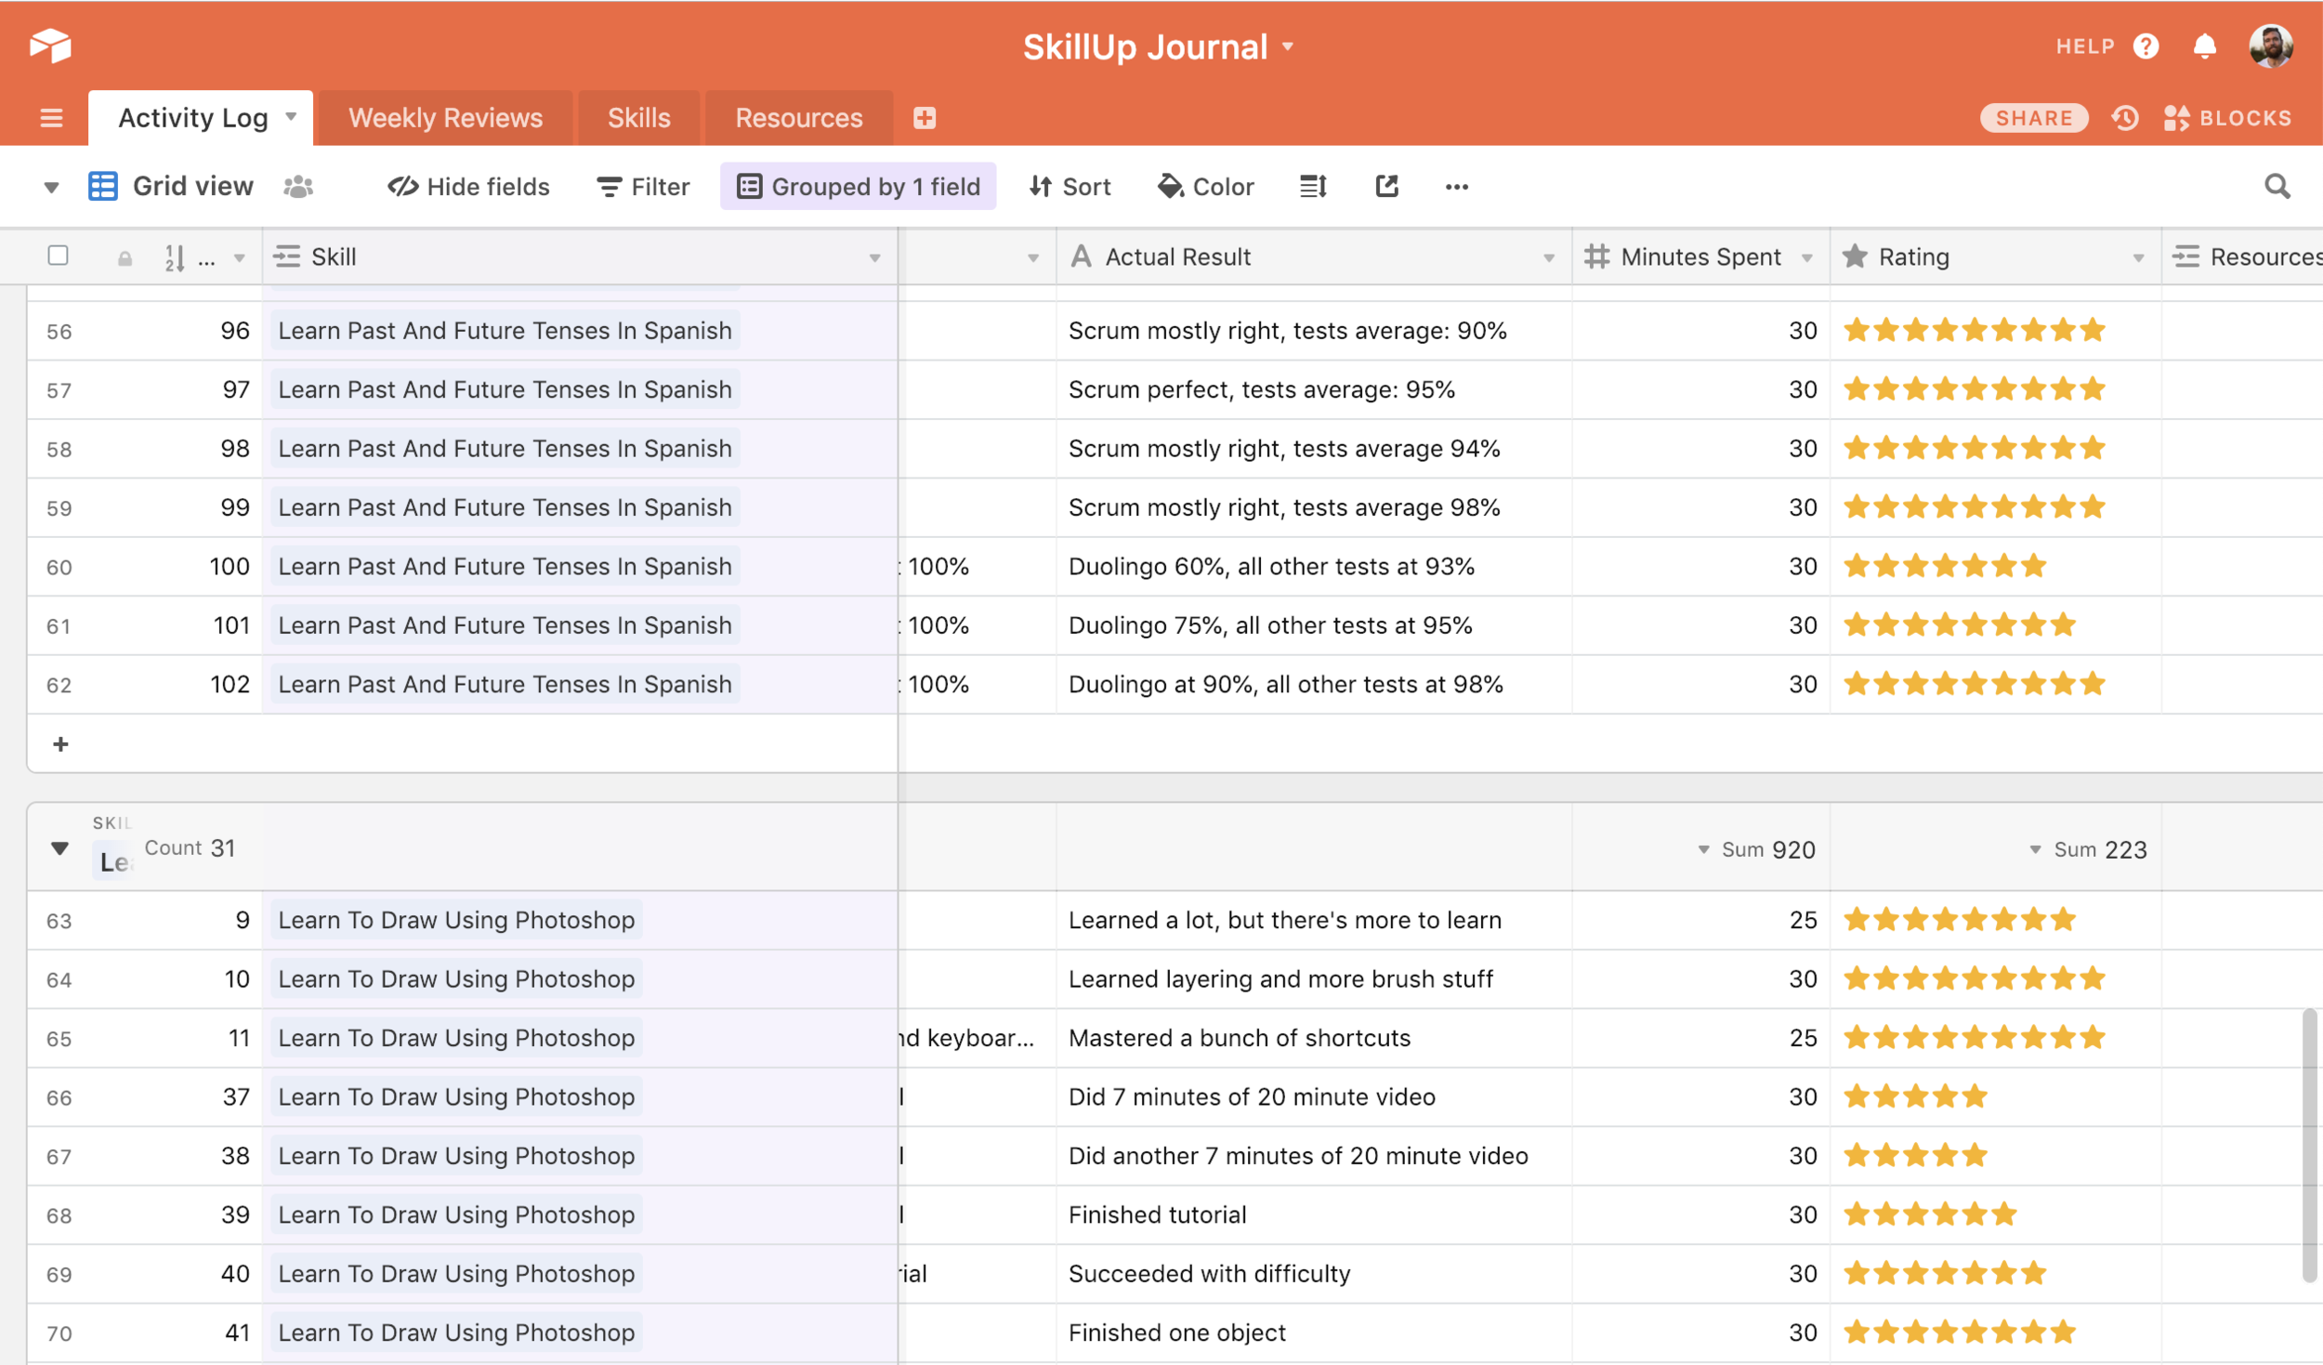Click the autonumber field sort icon
The height and width of the screenshot is (1365, 2323).
[174, 257]
